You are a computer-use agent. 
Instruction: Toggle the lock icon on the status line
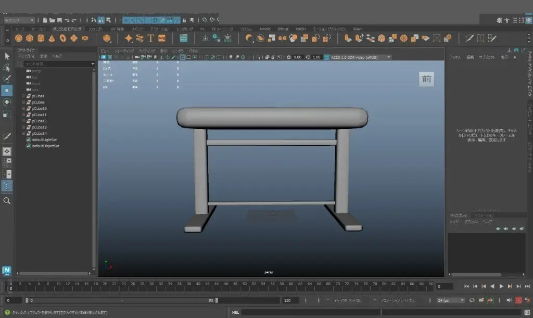coord(184,20)
